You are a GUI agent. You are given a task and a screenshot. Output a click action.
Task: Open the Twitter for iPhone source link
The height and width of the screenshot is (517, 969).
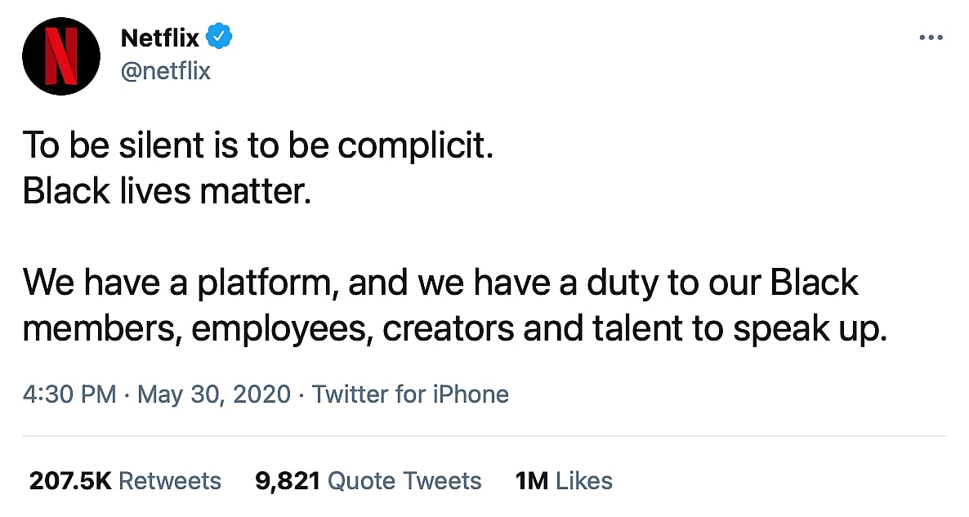point(410,394)
